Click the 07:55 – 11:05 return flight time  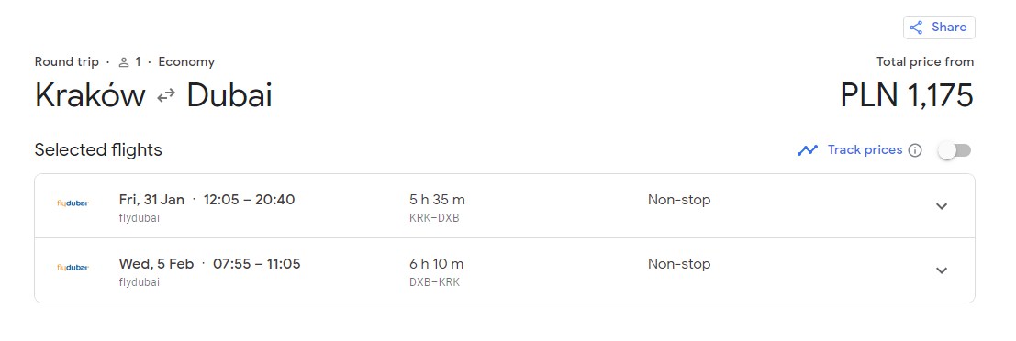(x=257, y=263)
